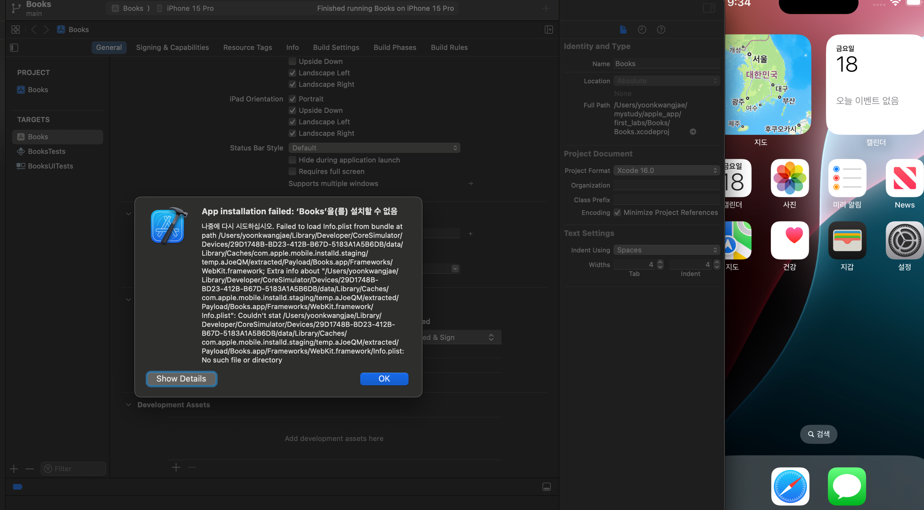
Task: Toggle iPad Landscape Left checkbox
Action: (292, 122)
